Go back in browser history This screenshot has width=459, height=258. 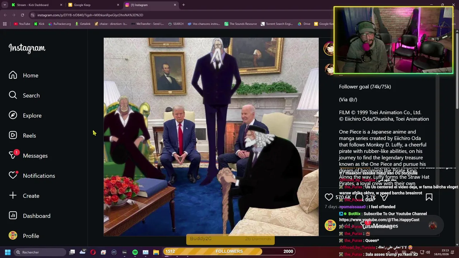[x=5, y=15]
